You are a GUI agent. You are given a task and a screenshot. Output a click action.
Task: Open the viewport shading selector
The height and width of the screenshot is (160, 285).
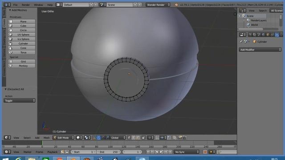point(79,138)
